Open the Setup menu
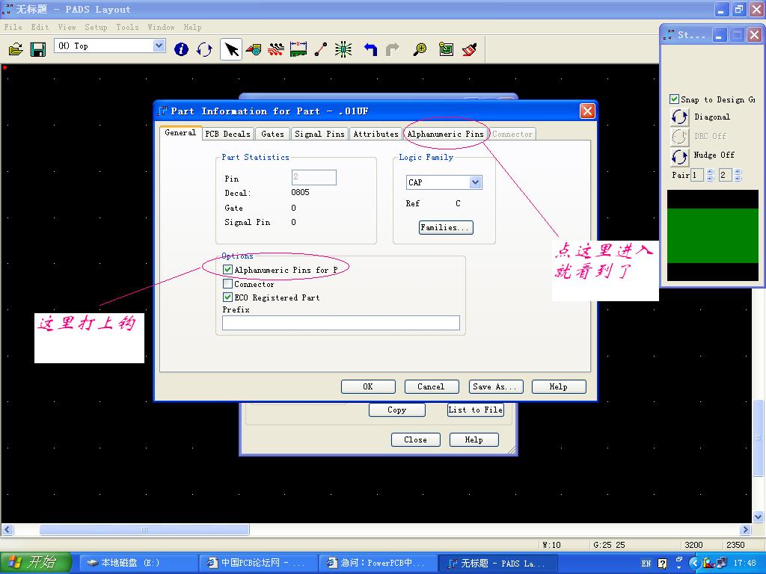This screenshot has width=766, height=574. pyautogui.click(x=96, y=27)
